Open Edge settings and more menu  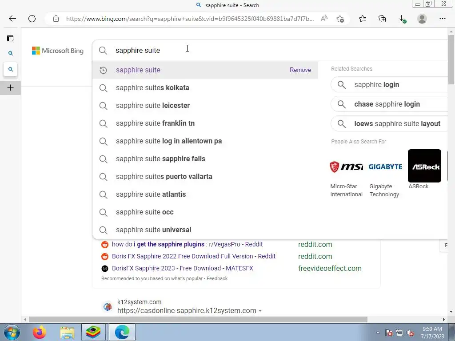pyautogui.click(x=442, y=19)
